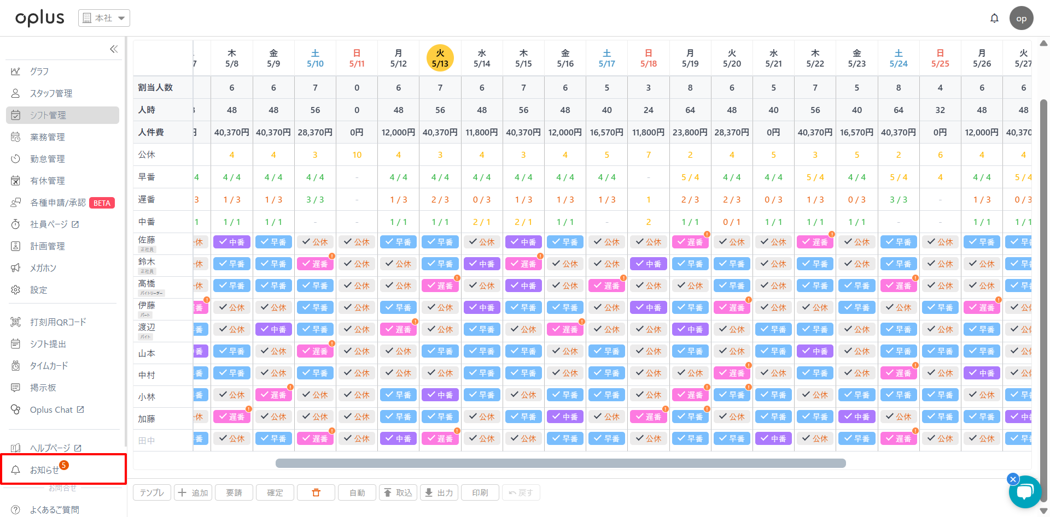Click the 自動 auto-assign button
This screenshot has width=1050, height=517.
(x=357, y=492)
